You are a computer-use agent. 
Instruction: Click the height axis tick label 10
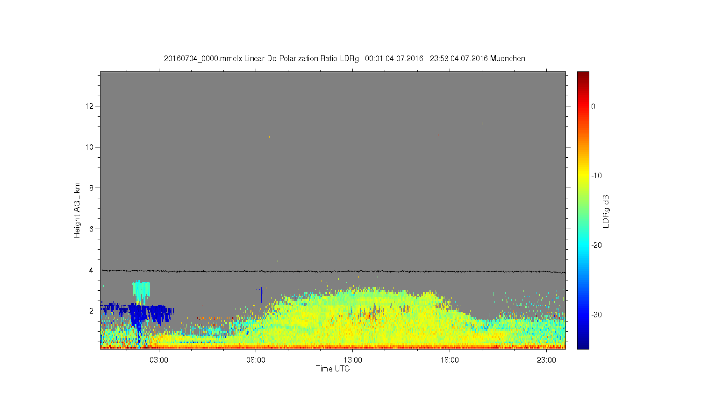click(90, 147)
